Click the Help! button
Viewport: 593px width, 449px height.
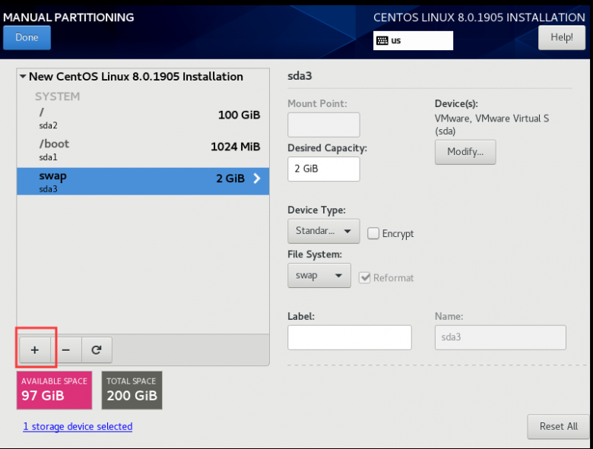click(562, 37)
